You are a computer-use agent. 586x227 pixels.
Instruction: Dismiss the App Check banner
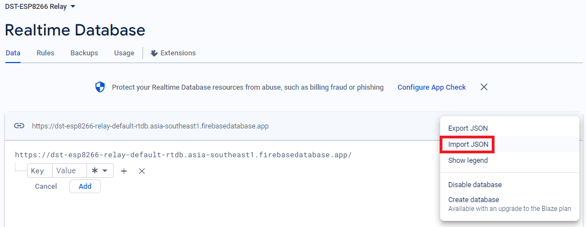coord(484,87)
